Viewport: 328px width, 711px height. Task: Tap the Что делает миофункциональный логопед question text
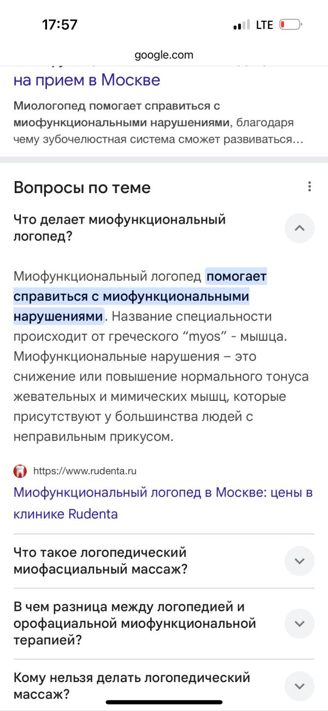(x=120, y=228)
